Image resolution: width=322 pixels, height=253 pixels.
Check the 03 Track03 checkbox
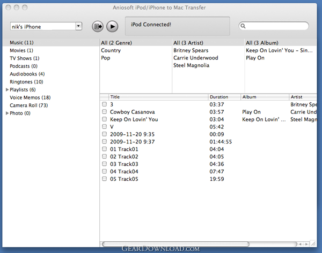point(104,164)
